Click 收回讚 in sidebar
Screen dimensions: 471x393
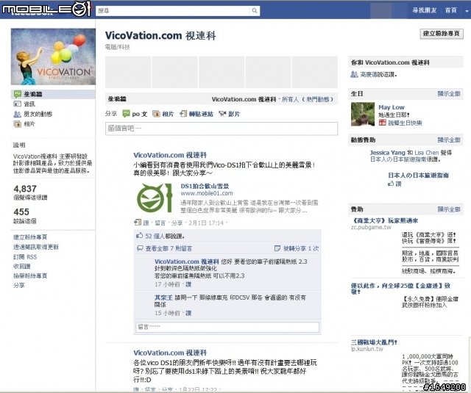(x=21, y=266)
